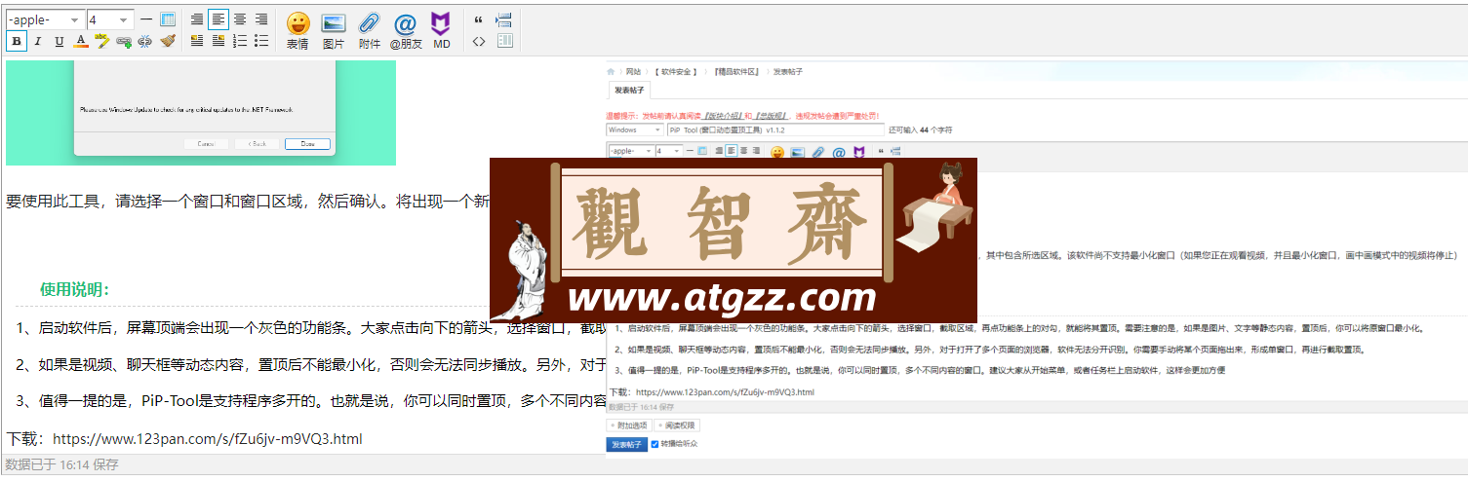
Task: Click the text highlight background color icon
Action: pyautogui.click(x=102, y=41)
